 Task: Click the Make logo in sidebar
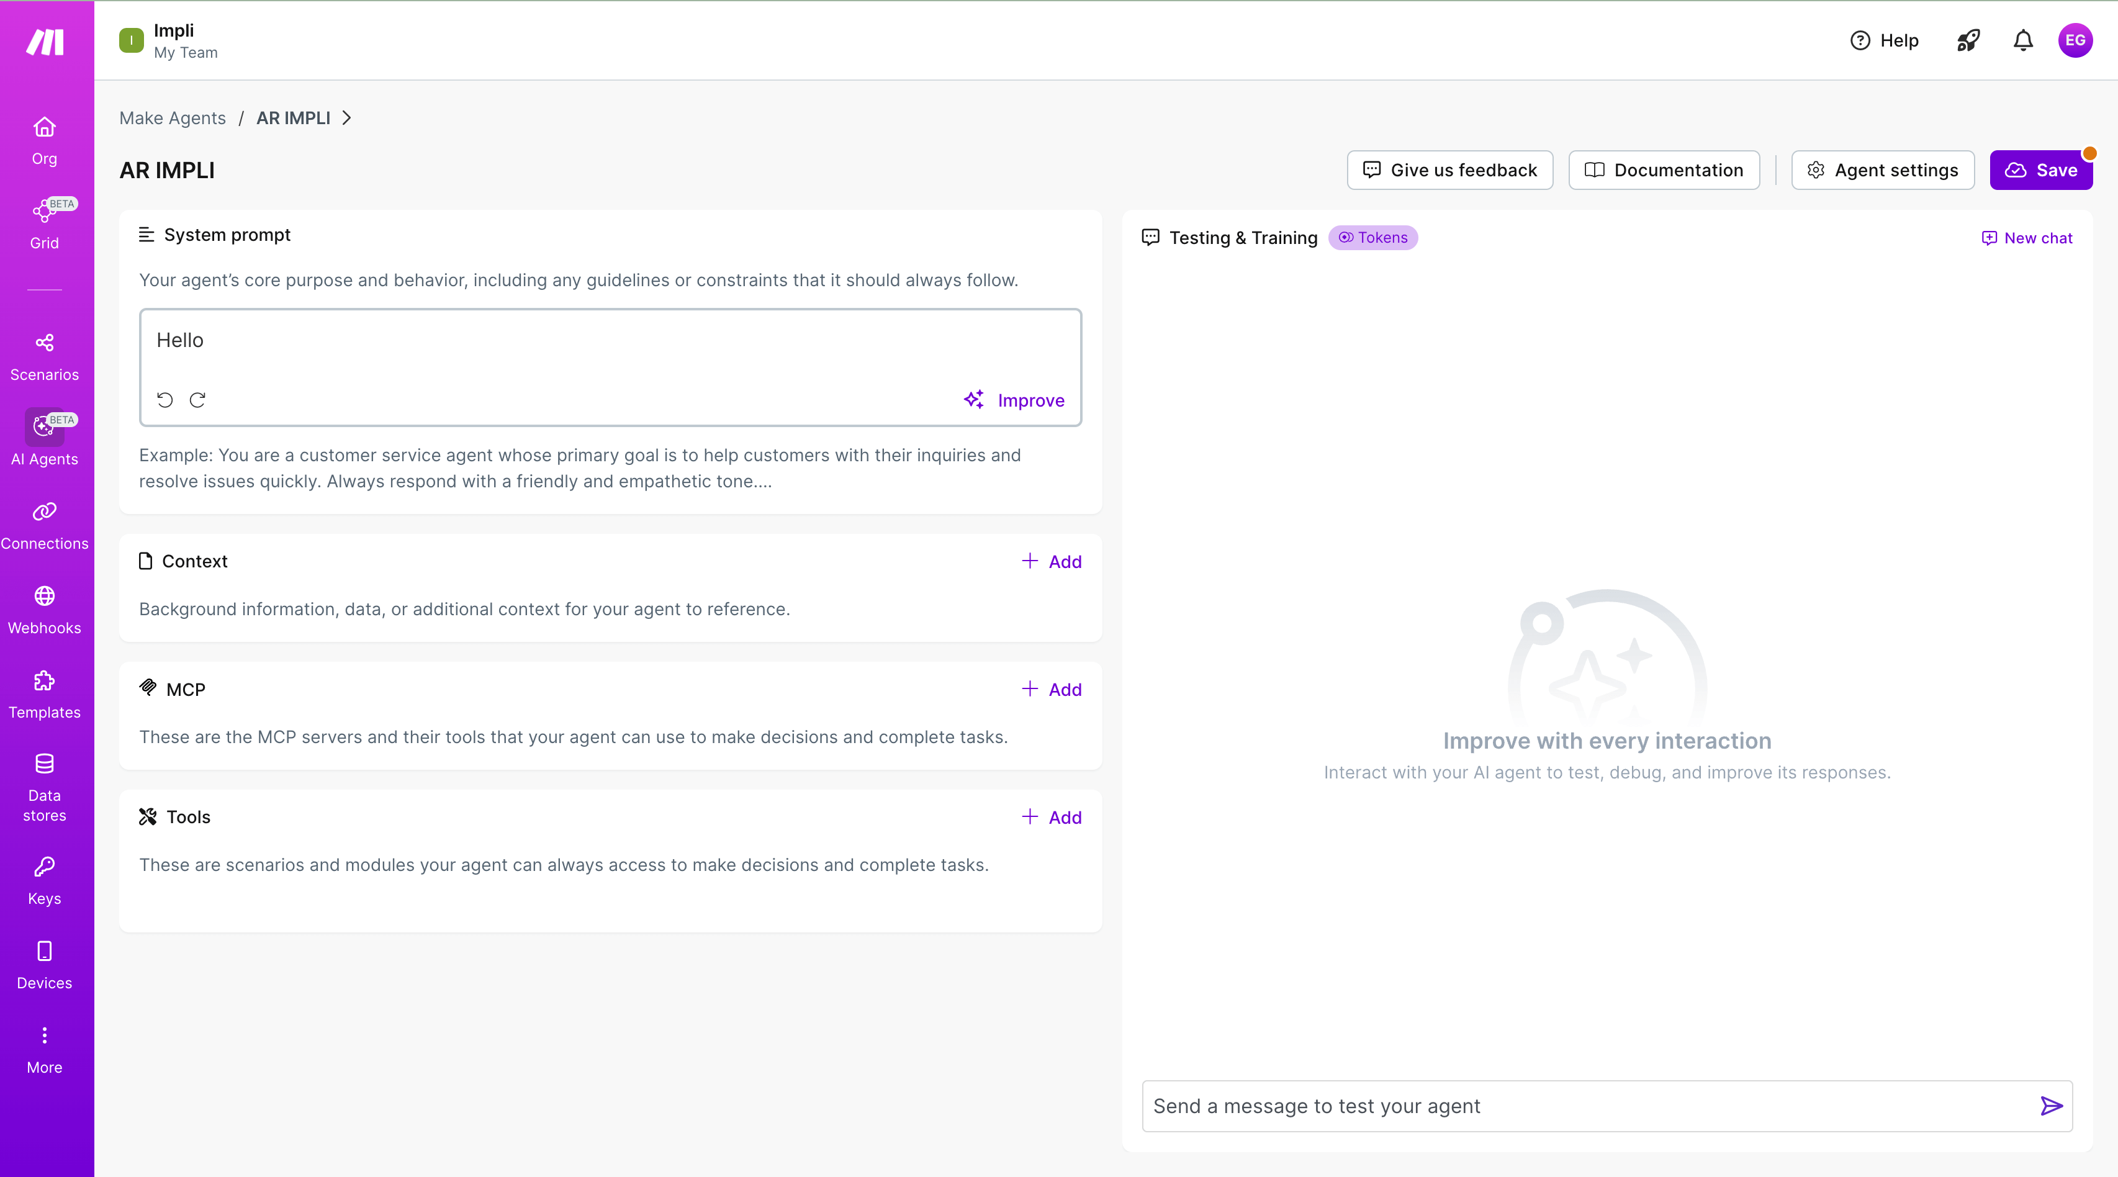coord(45,41)
